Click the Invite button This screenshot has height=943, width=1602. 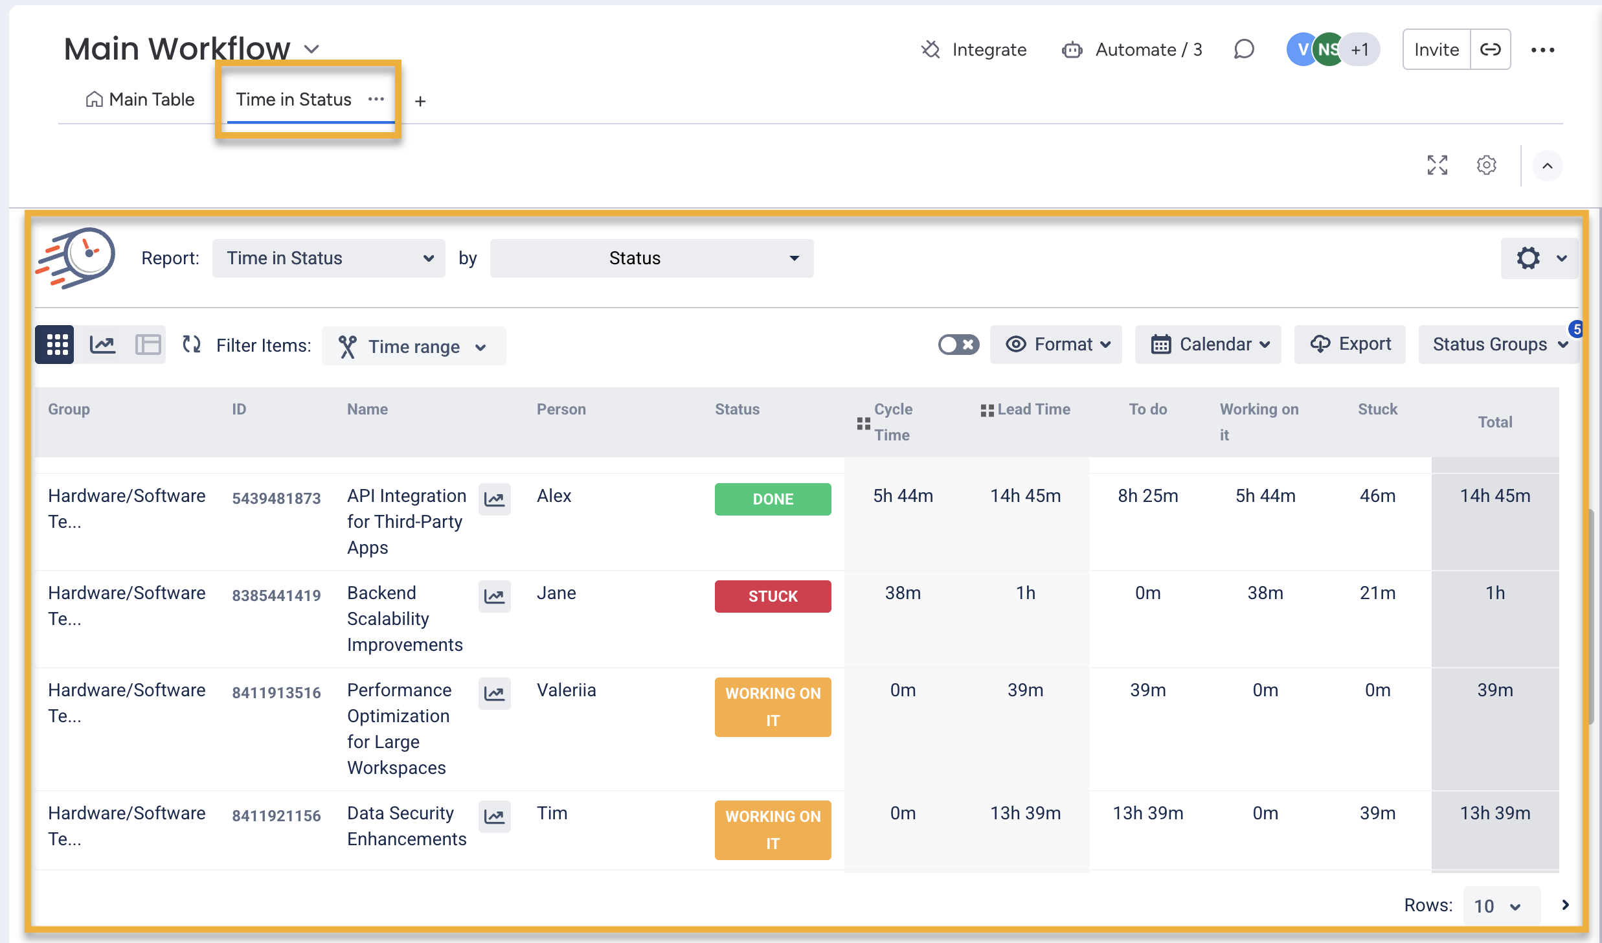[1436, 49]
